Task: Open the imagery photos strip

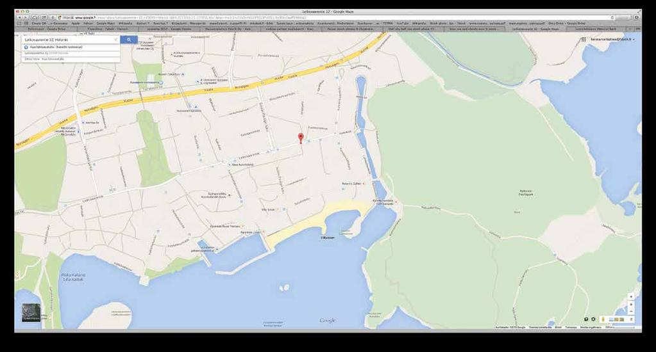Action: [617, 319]
